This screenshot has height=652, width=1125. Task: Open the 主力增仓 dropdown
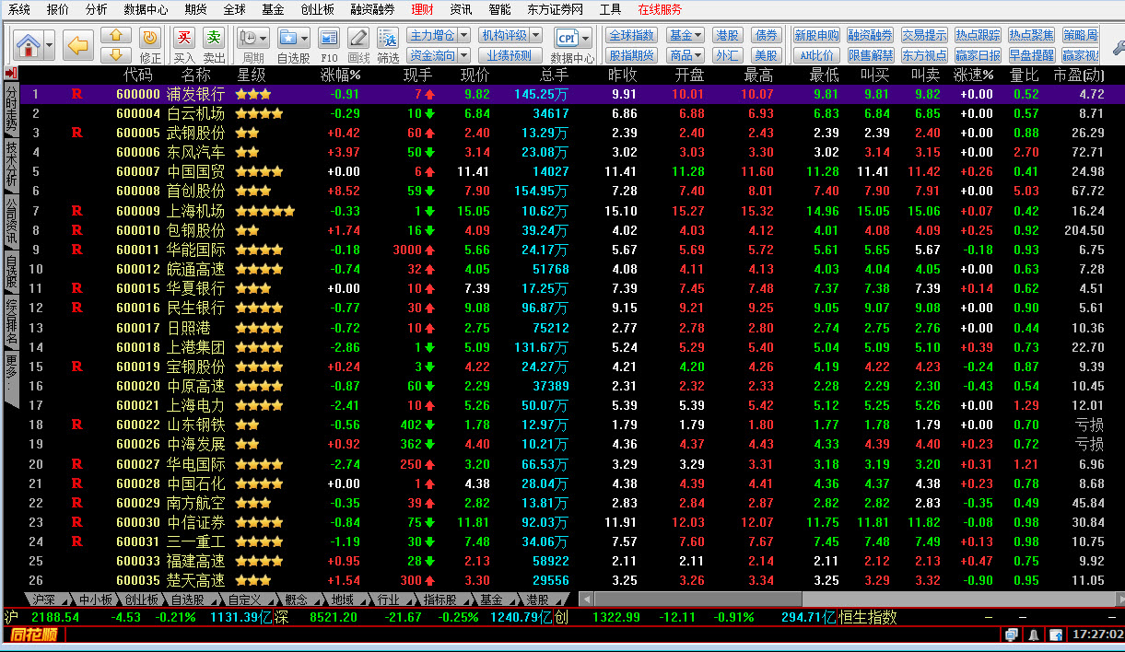tap(463, 35)
